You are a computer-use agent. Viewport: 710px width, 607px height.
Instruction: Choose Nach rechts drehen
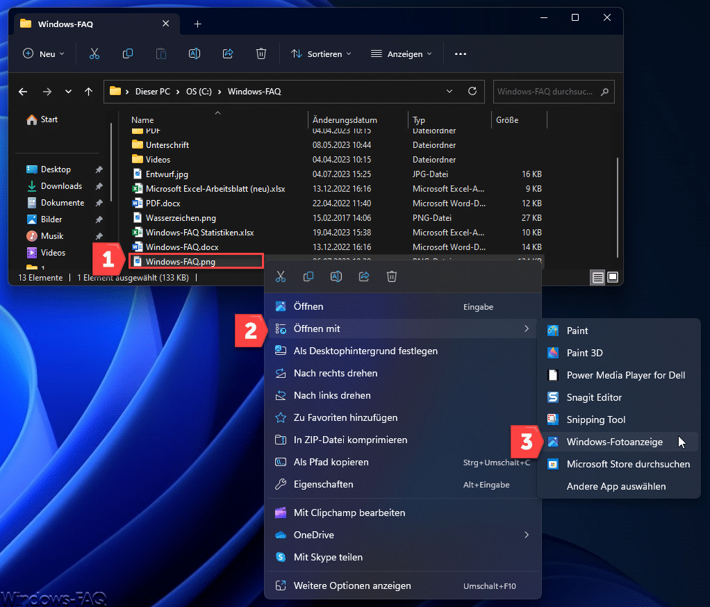(403, 373)
